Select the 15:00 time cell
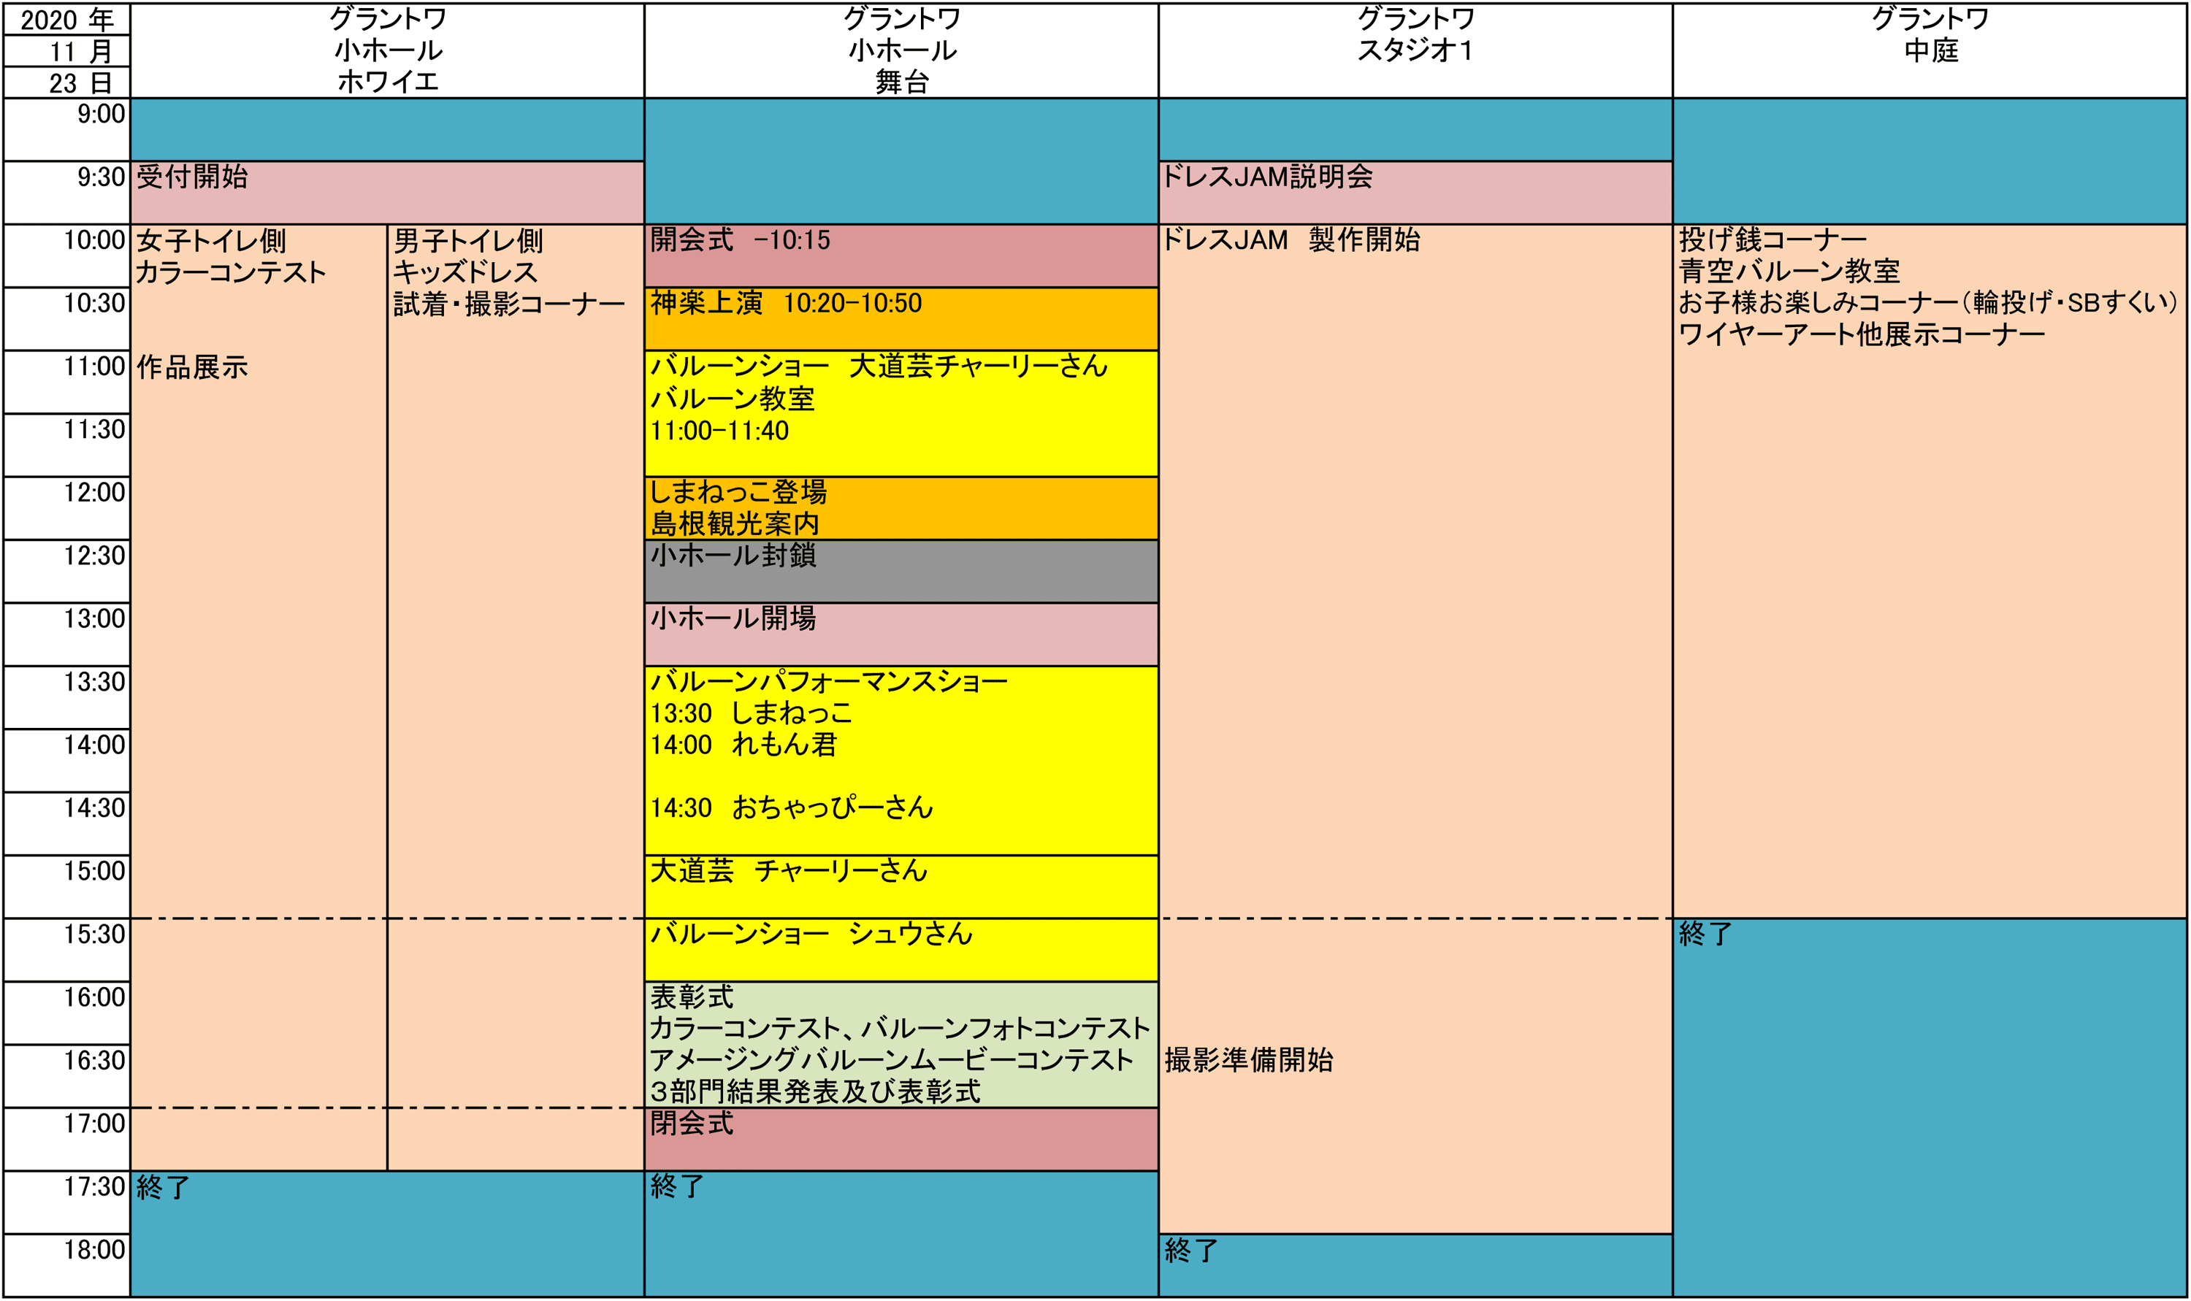Viewport: 2191px width, 1301px height. click(x=66, y=887)
